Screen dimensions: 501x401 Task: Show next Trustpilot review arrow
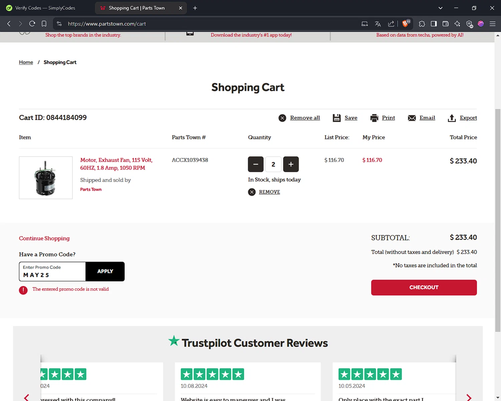469,397
